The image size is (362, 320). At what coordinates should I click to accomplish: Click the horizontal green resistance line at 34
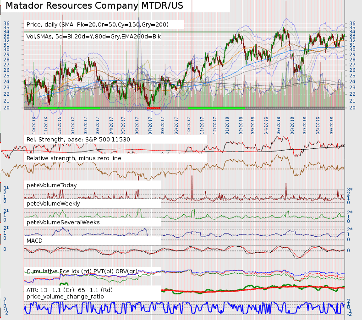184,32
